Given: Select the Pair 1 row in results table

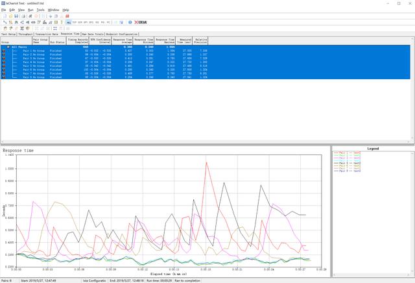Looking at the screenshot, I should pos(40,51).
